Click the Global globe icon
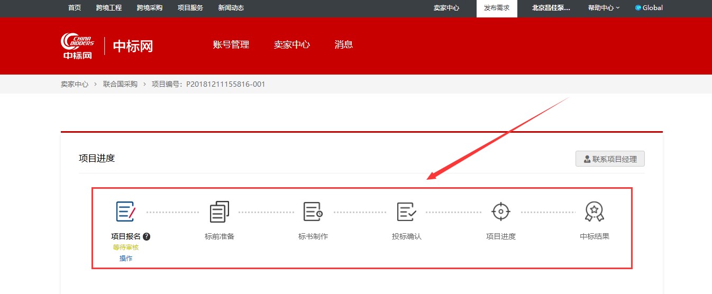This screenshot has width=712, height=294. point(638,8)
